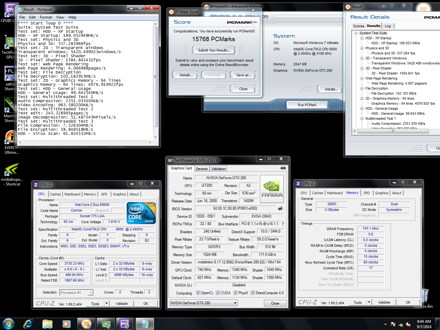
Task: Click the Driver Version field in GPU-Z
Action: coord(239,262)
